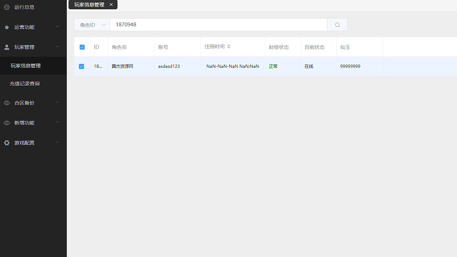Expand the 运营功能 sidebar section
The width and height of the screenshot is (457, 257).
click(32, 27)
